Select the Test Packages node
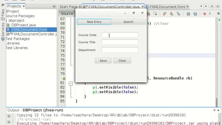Image resolution: width=222 pixels, height=125 pixels. click(18, 39)
